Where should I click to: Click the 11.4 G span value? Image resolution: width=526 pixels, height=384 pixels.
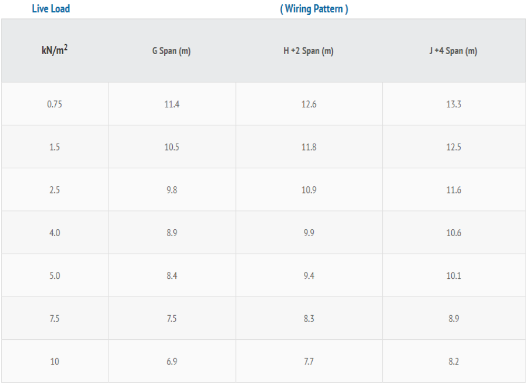coord(172,104)
